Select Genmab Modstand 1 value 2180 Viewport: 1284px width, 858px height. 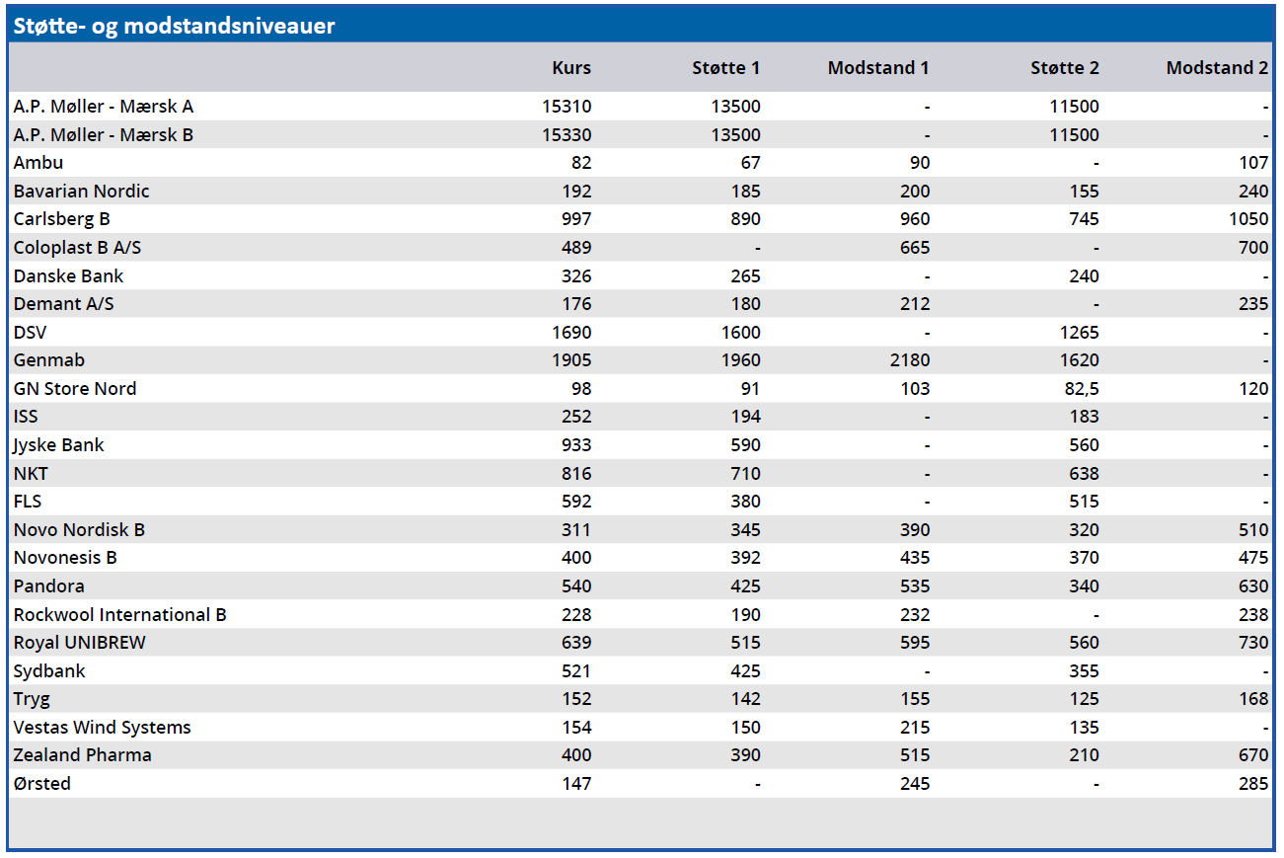909,360
